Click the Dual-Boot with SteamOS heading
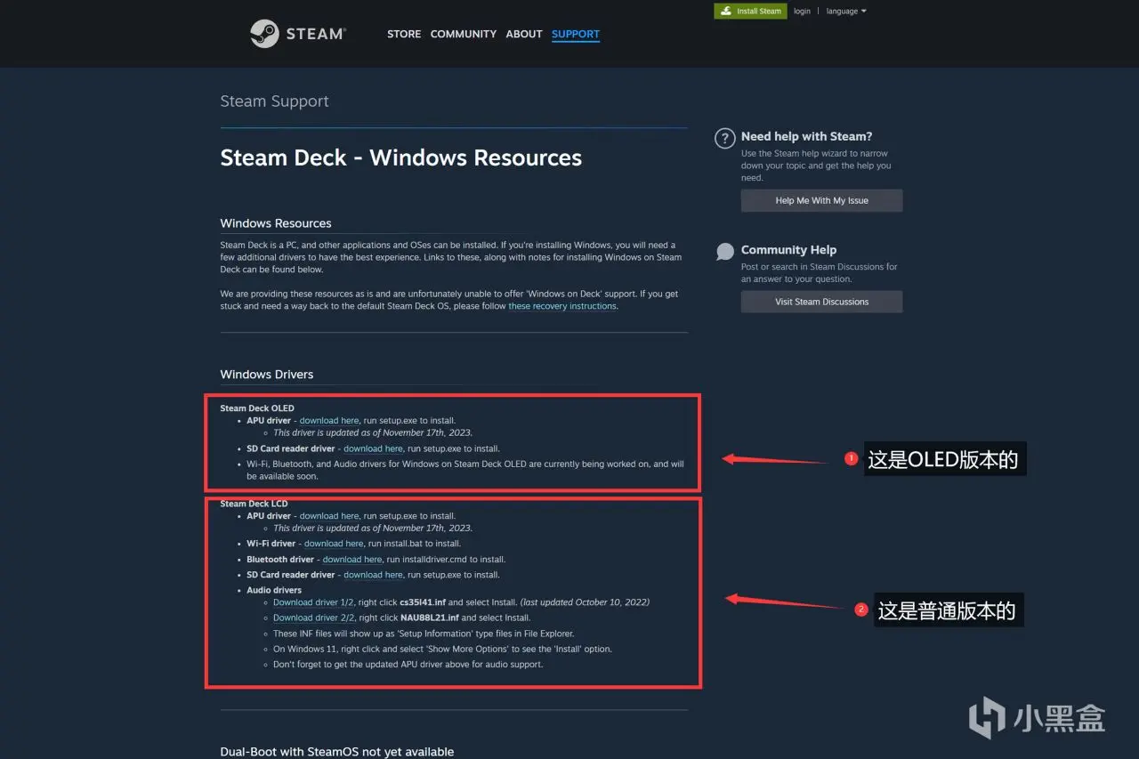The height and width of the screenshot is (759, 1139). 336,752
